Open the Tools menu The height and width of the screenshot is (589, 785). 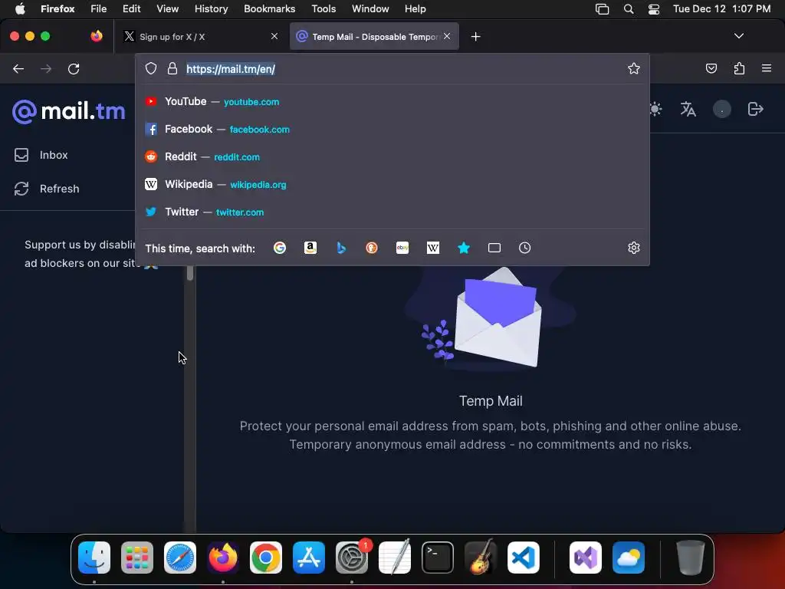324,8
